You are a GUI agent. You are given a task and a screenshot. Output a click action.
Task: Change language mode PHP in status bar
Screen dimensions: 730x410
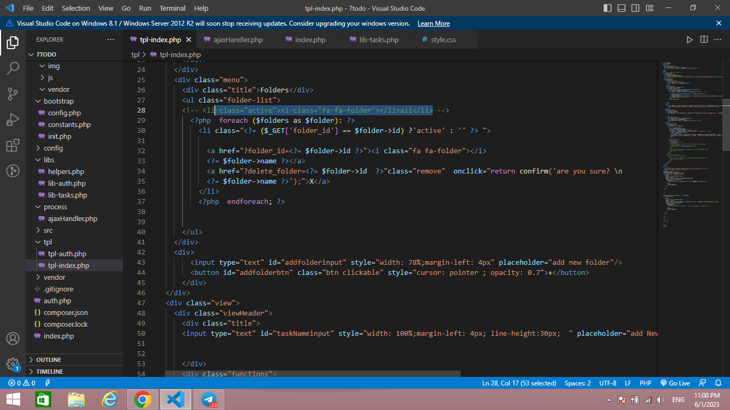coord(645,383)
